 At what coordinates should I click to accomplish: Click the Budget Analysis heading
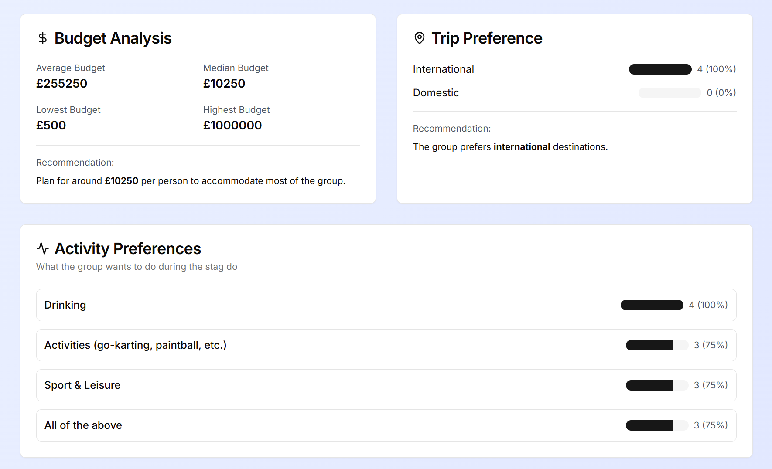(113, 38)
